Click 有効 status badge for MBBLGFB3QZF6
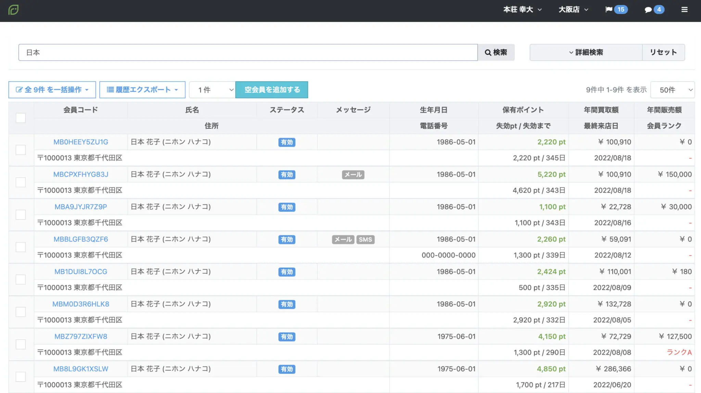701x393 pixels. coord(287,239)
